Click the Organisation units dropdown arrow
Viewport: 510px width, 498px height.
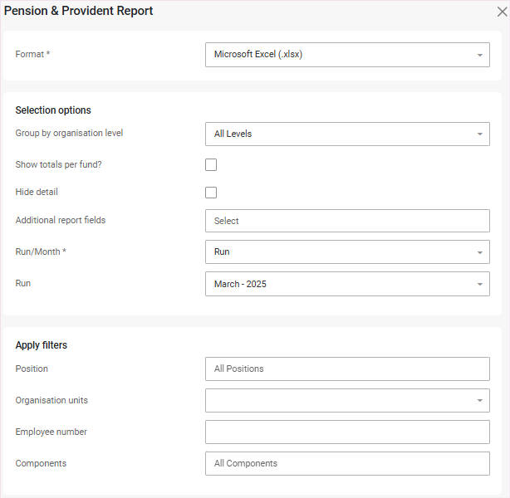coord(479,401)
